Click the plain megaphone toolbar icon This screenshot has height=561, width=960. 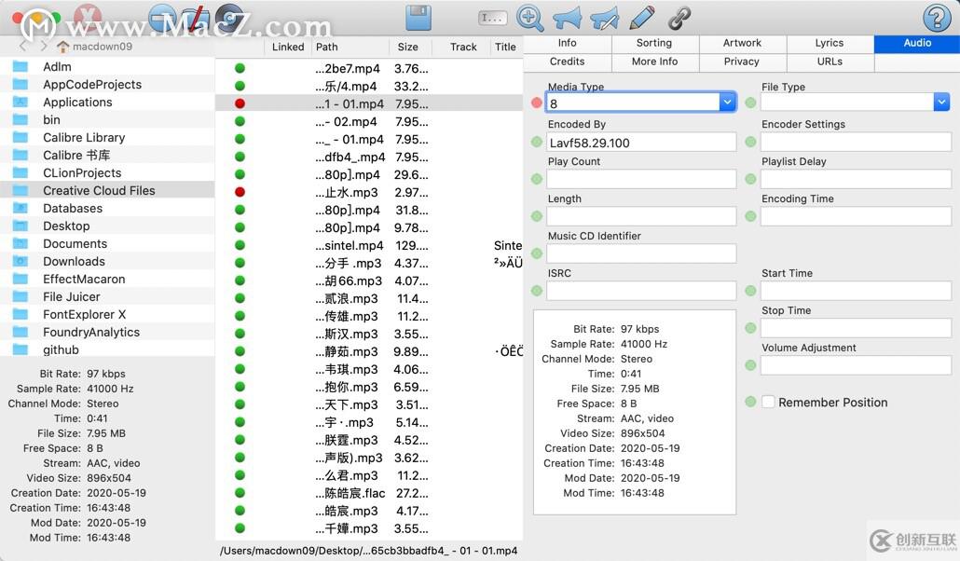click(568, 19)
